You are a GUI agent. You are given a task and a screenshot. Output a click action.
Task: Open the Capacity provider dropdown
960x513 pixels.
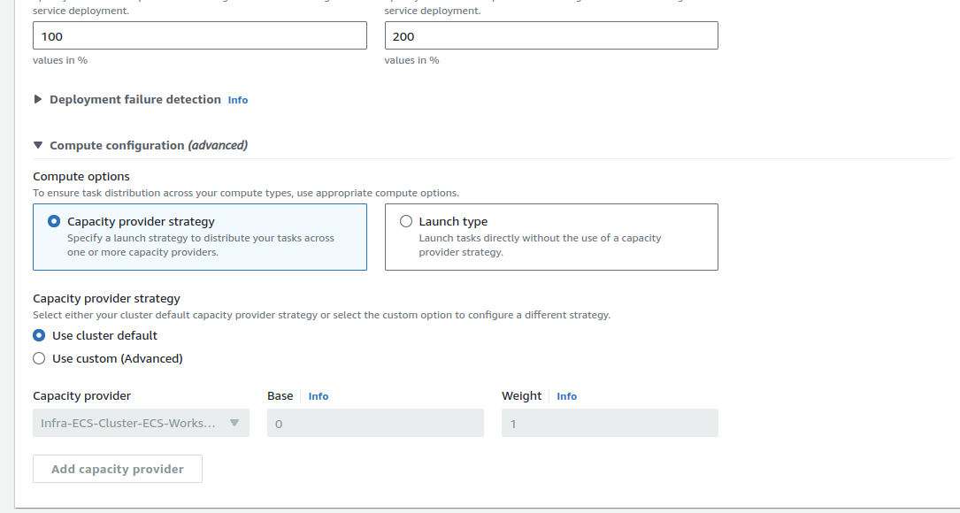click(x=141, y=423)
